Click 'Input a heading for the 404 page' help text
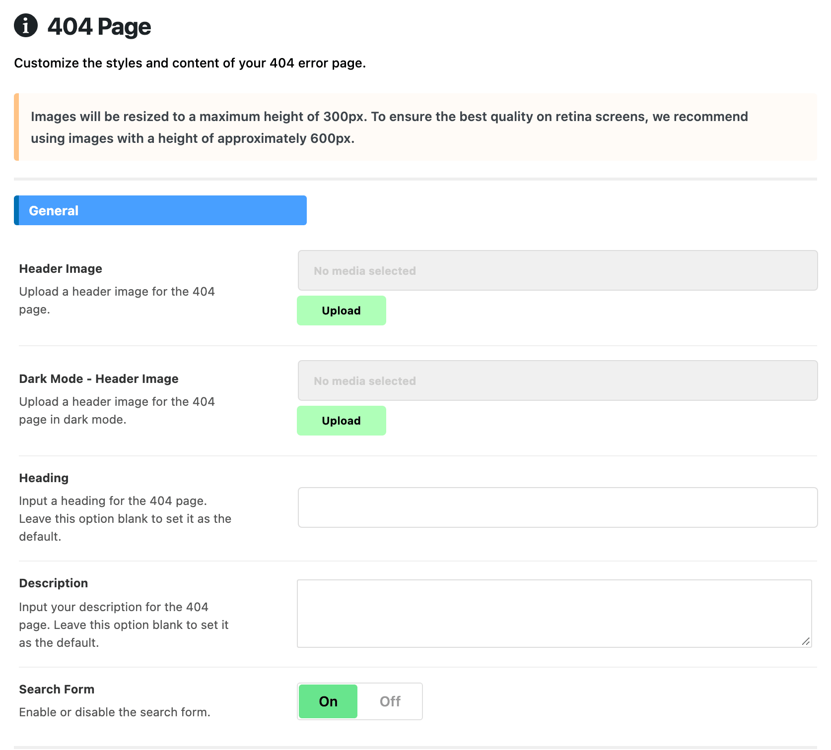 (125, 518)
